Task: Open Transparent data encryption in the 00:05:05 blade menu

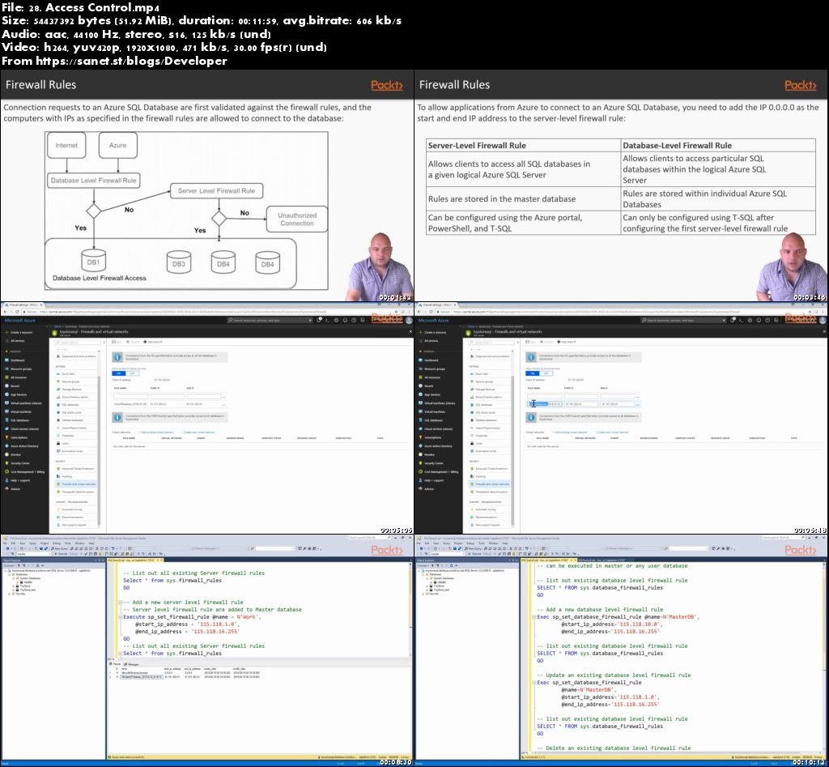Action: 77,492
